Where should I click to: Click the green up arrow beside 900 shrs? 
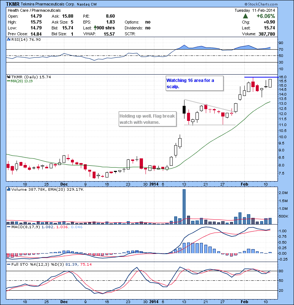(95, 28)
